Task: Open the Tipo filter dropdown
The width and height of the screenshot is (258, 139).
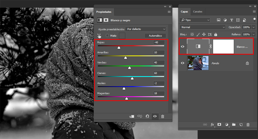Action: (x=195, y=20)
